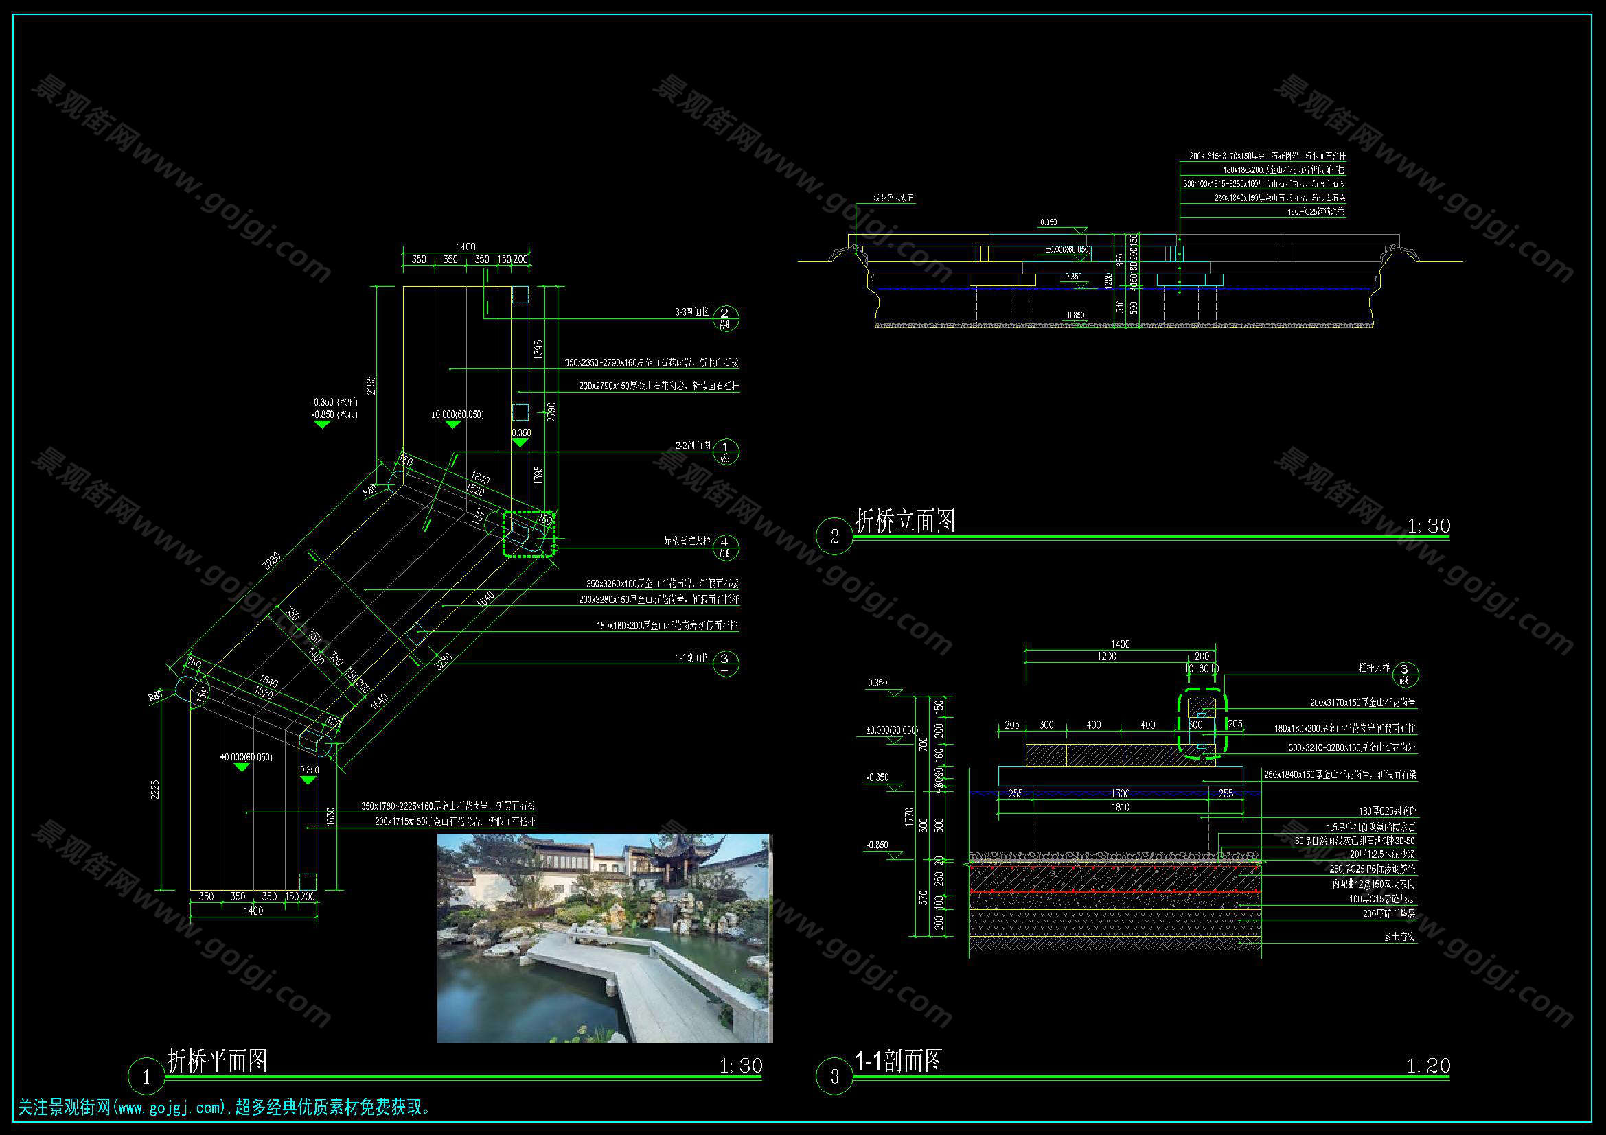Screen dimensions: 1606x1135
Task: Click the 1:30 scale label under elevation view
Action: point(1427,526)
